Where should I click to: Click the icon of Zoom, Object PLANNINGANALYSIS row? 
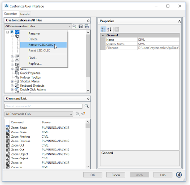[8, 154]
